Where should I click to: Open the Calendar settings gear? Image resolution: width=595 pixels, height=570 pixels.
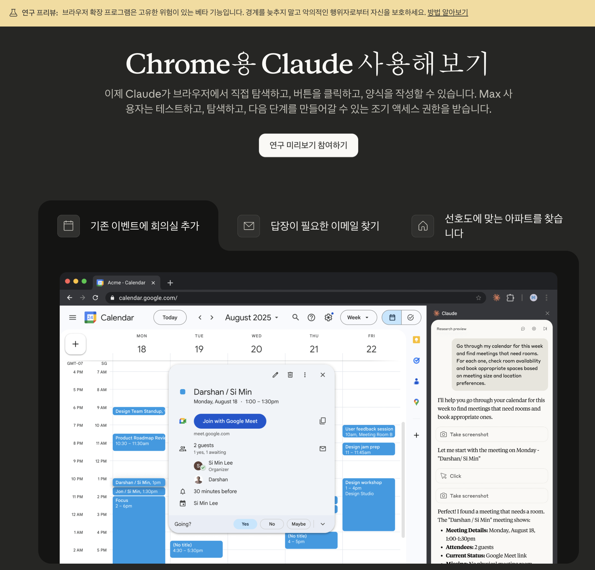pos(328,317)
